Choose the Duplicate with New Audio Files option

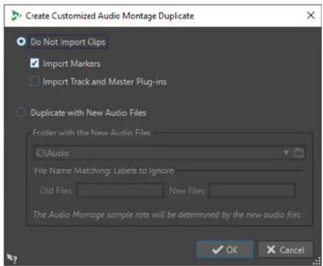tap(21, 113)
